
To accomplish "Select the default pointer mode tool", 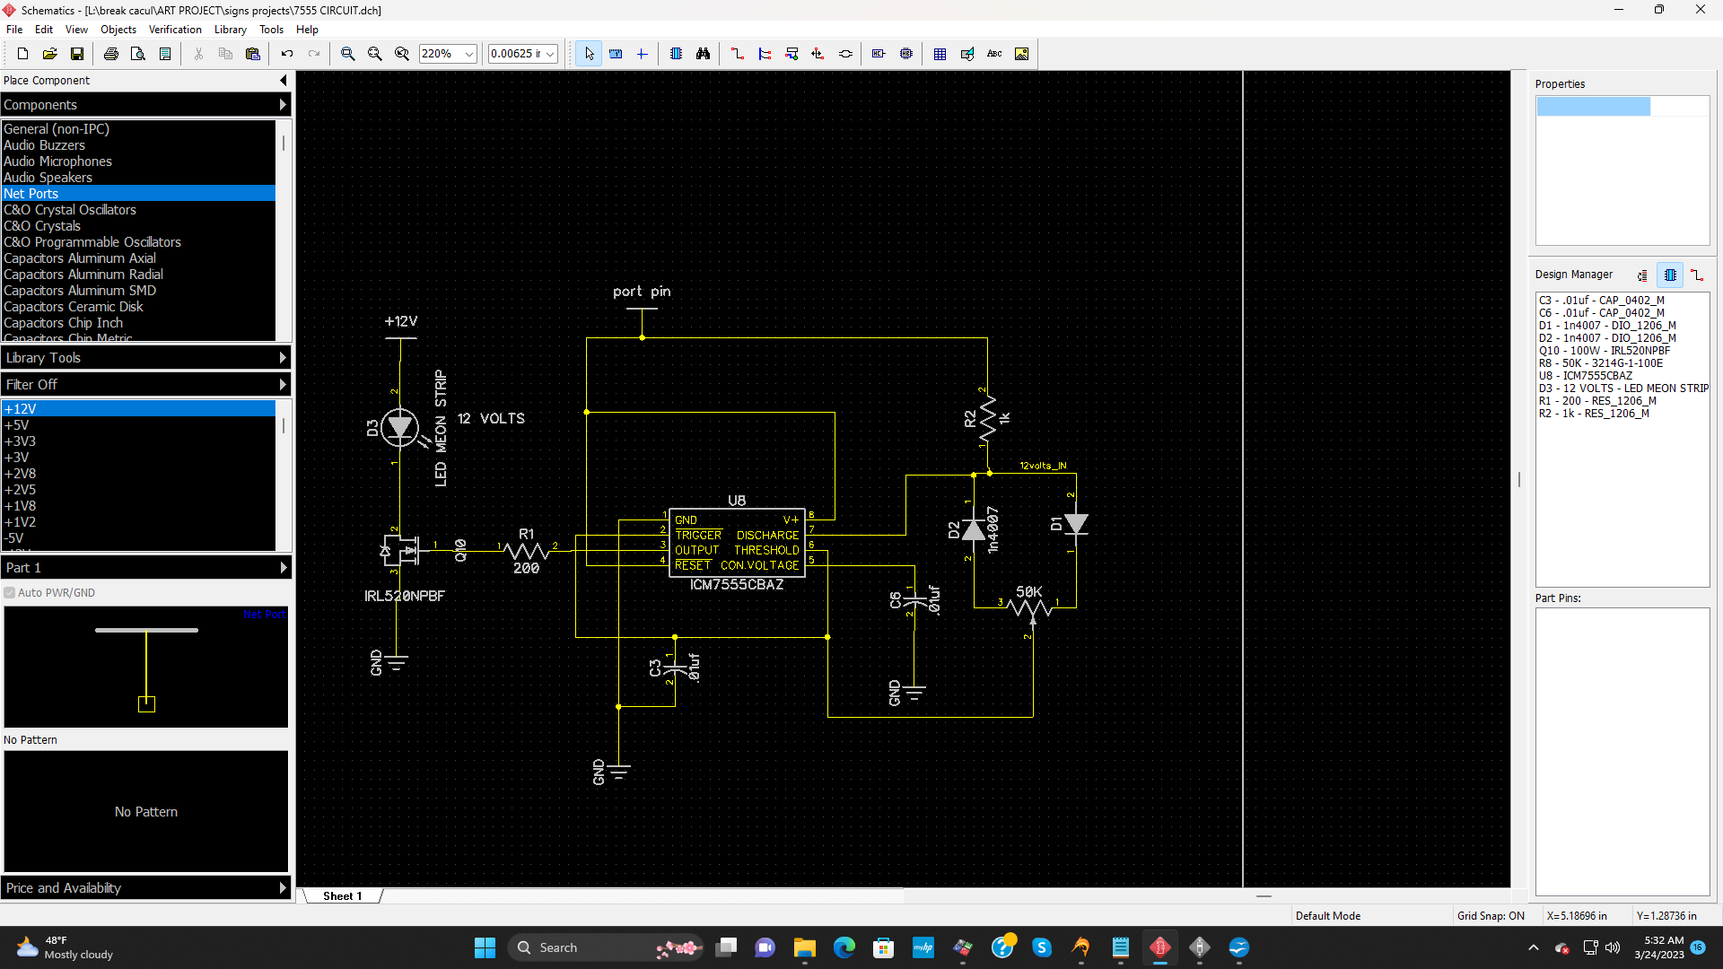I will tap(589, 54).
